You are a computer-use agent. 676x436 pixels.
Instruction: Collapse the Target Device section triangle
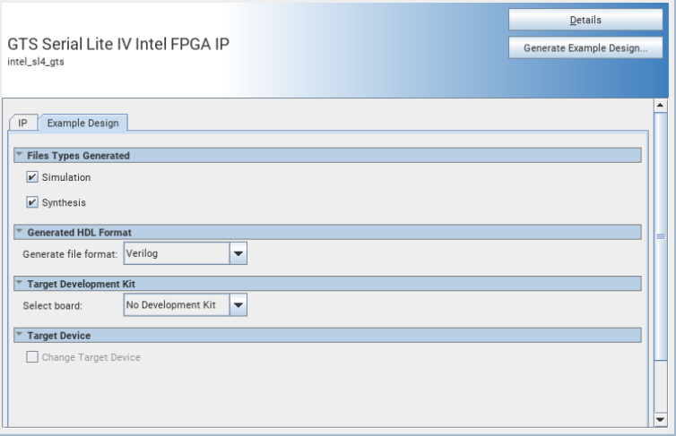[x=19, y=335]
